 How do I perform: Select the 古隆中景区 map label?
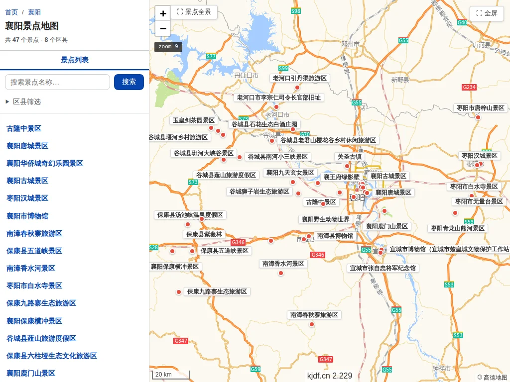(321, 202)
